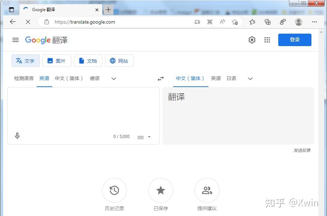Open a new browser tab

109,10
